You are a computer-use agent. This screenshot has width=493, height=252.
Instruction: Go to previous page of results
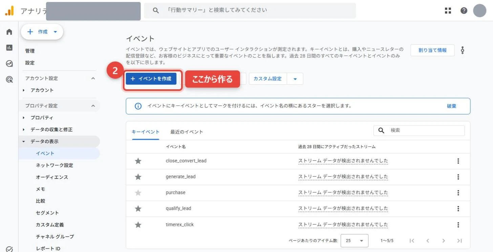click(x=428, y=241)
